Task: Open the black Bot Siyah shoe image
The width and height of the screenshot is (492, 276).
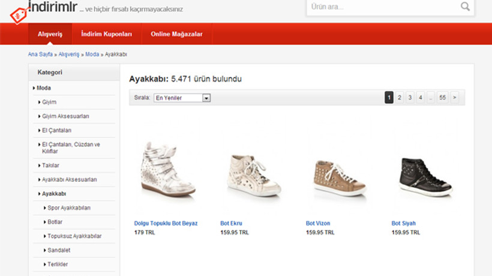Action: pos(425,176)
